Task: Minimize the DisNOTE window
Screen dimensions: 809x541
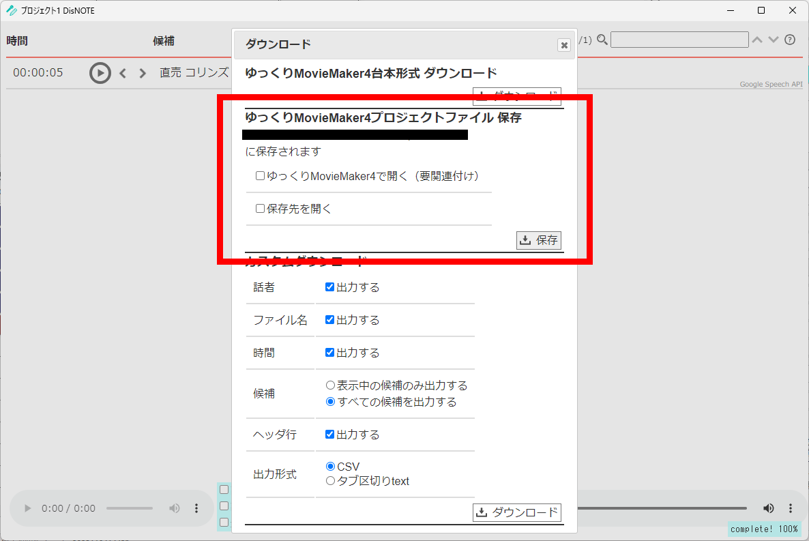Action: [x=730, y=10]
